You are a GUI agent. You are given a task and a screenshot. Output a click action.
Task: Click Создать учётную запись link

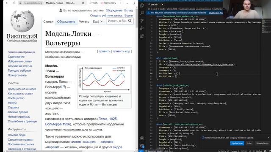106,15
